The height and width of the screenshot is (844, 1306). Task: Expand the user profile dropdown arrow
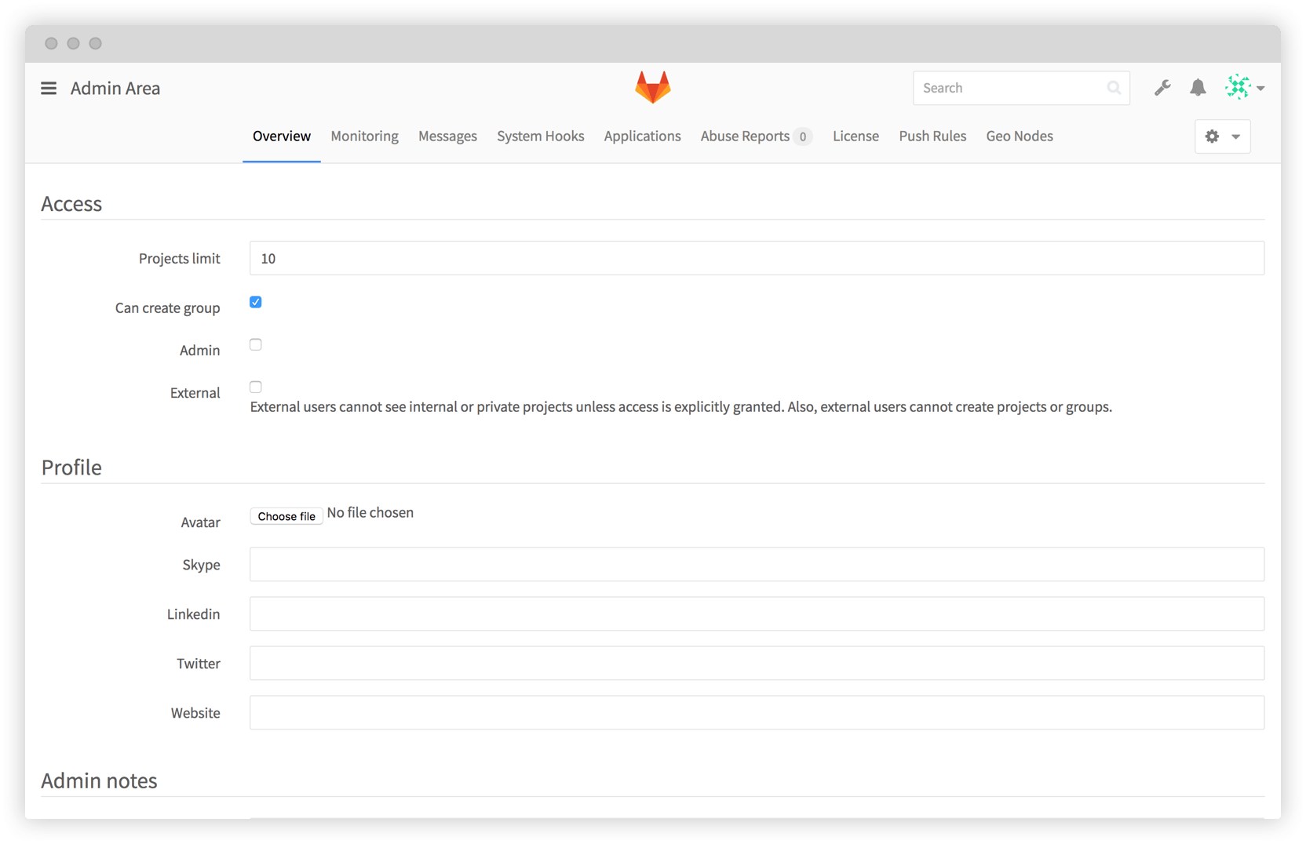pos(1260,89)
